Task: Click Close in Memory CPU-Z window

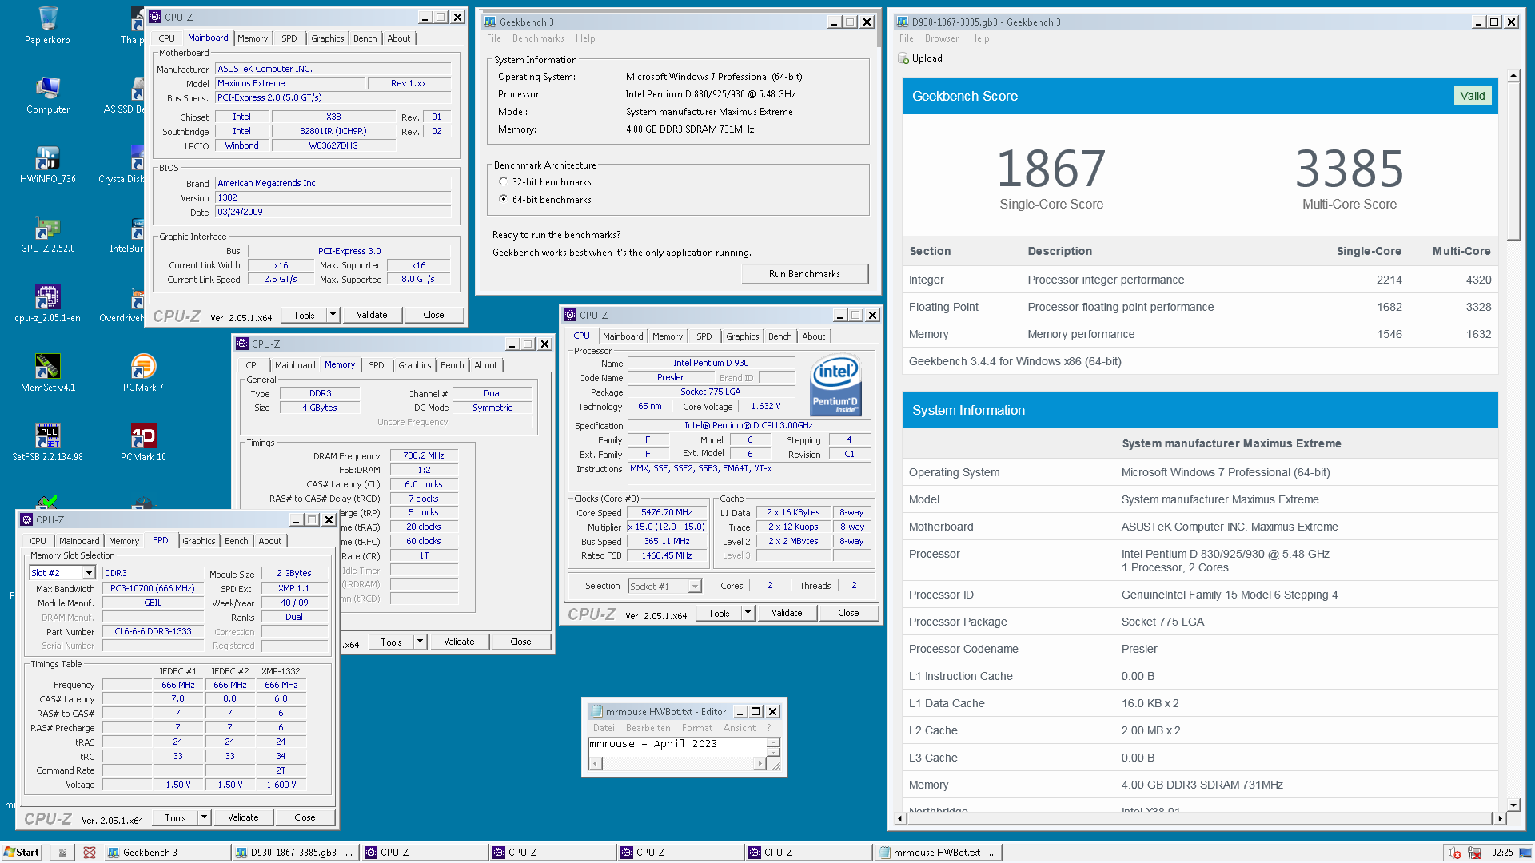Action: pyautogui.click(x=520, y=642)
